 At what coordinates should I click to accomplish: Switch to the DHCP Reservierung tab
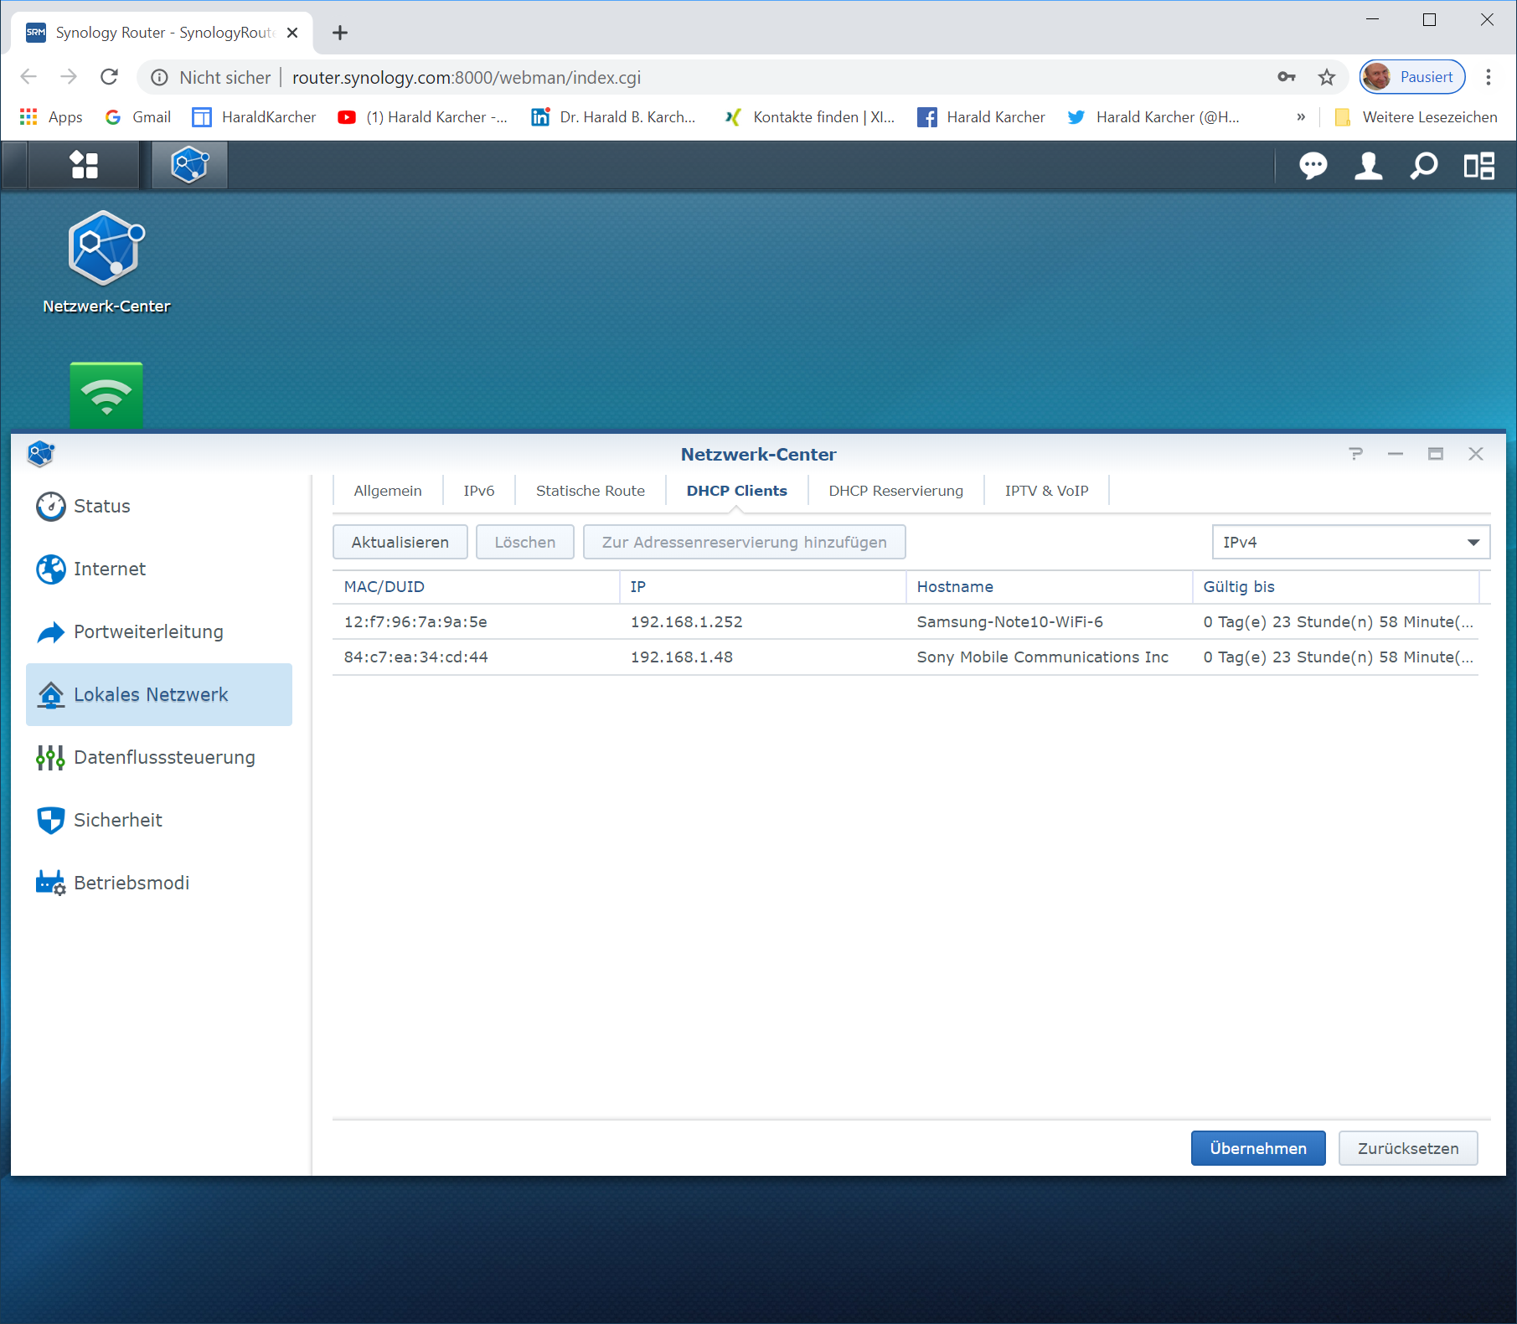point(895,491)
